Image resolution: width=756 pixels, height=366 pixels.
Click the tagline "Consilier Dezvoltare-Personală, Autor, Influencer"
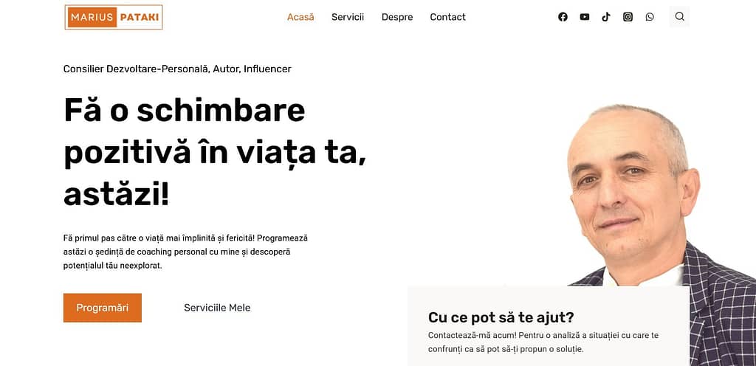pyautogui.click(x=177, y=69)
